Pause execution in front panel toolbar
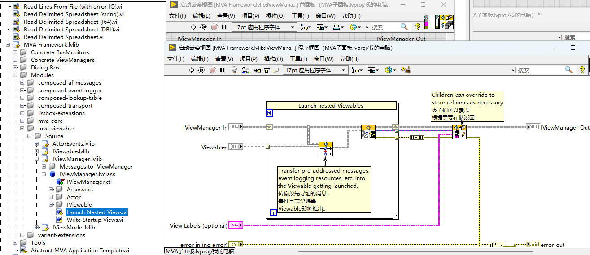Viewport: 590px width, 255px height. [x=224, y=27]
